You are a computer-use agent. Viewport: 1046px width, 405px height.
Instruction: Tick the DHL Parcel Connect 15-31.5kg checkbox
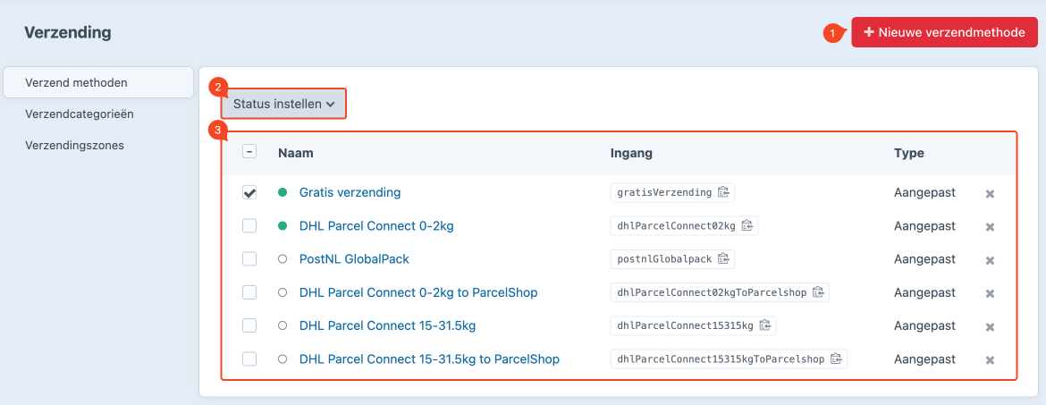(249, 325)
